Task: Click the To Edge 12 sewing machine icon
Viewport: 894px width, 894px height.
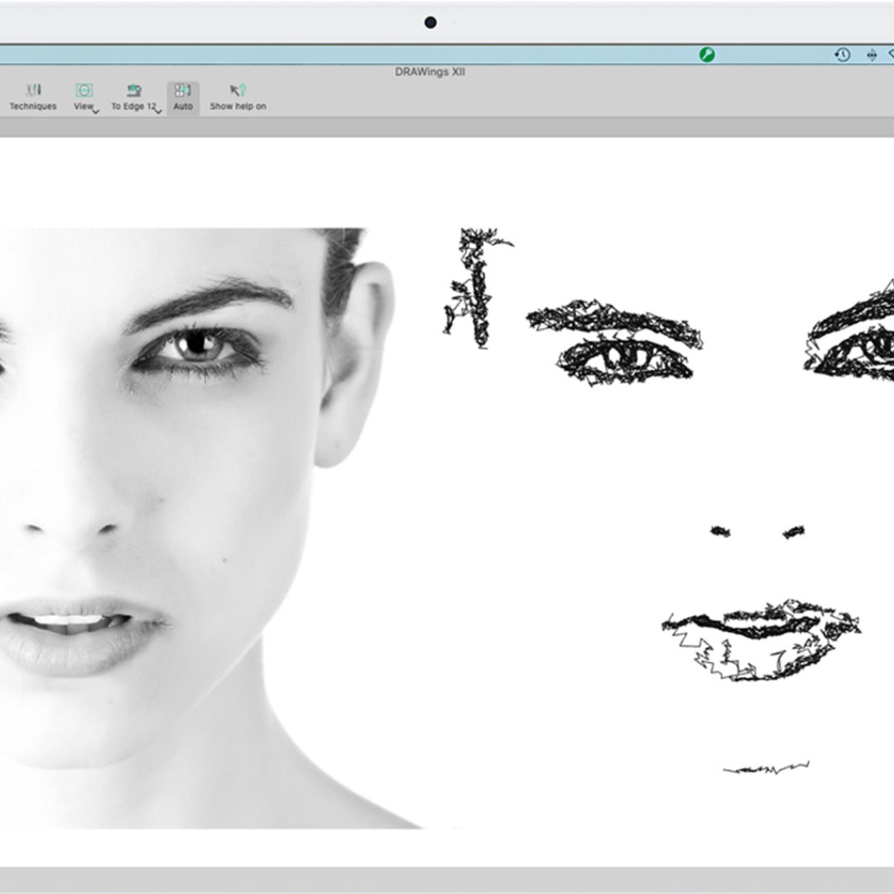Action: [132, 89]
